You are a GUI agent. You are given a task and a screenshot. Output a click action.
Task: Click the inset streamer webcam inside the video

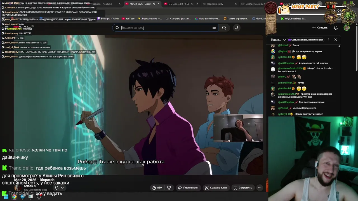tap(238, 128)
